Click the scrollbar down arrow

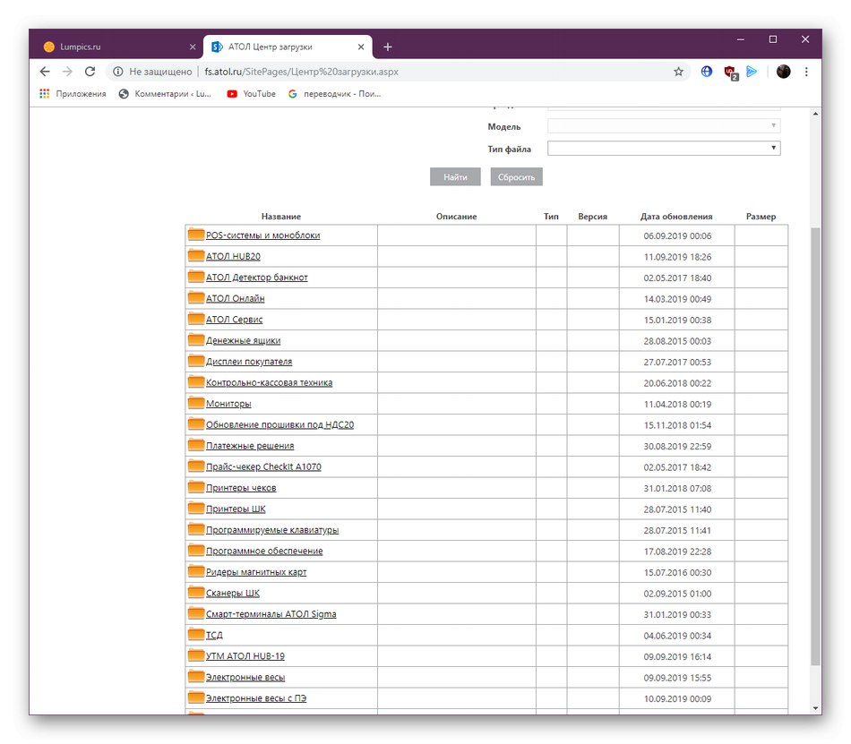click(815, 708)
